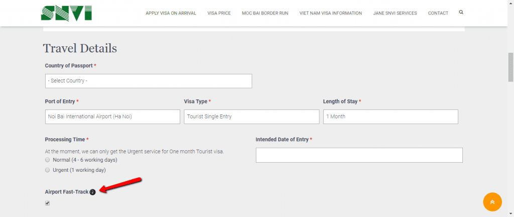This screenshot has height=217, width=514.
Task: Click the page vertical scrollbar thumb
Action: tap(510, 67)
